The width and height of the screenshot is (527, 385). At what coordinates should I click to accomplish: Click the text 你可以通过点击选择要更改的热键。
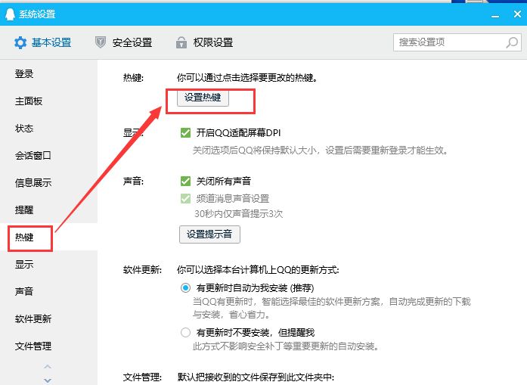pos(247,78)
